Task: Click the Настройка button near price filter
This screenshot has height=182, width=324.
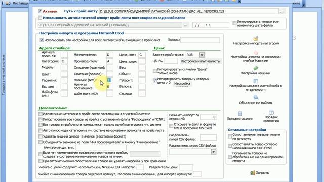Action: click(182, 84)
